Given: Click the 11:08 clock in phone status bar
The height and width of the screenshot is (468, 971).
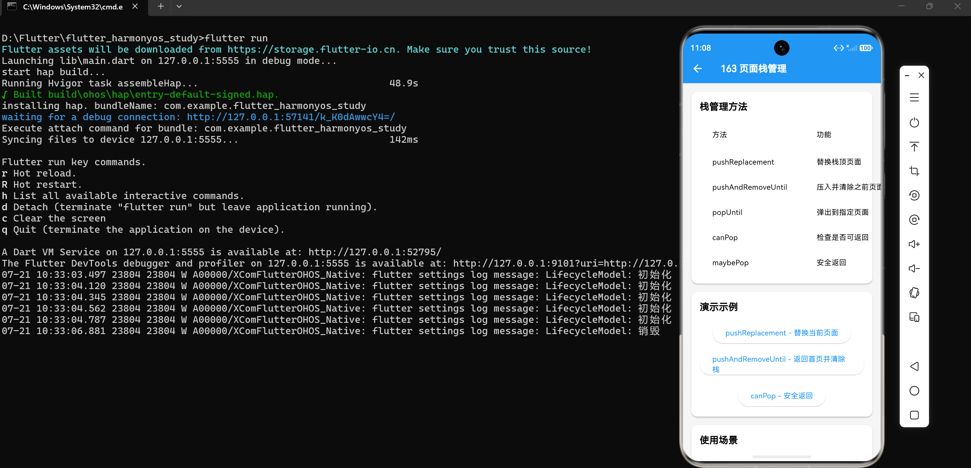Looking at the screenshot, I should click(700, 48).
